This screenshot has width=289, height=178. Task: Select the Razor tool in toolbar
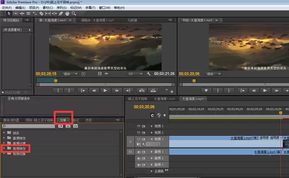click(42, 13)
